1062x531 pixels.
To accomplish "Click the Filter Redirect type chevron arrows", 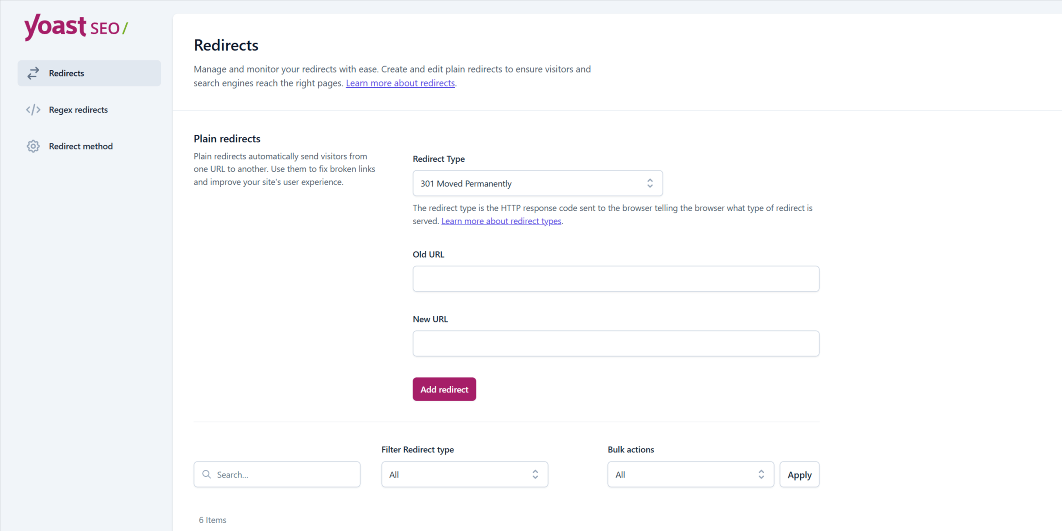I will pyautogui.click(x=535, y=474).
